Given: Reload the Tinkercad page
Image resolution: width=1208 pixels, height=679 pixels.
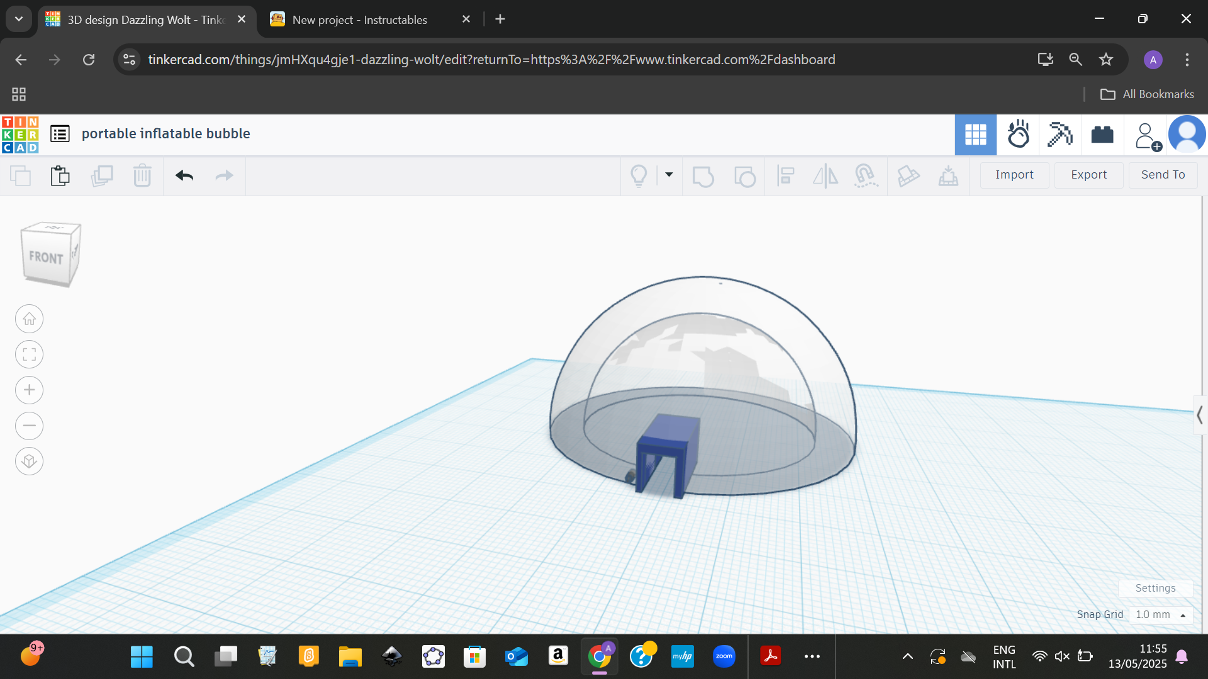Looking at the screenshot, I should (x=89, y=60).
